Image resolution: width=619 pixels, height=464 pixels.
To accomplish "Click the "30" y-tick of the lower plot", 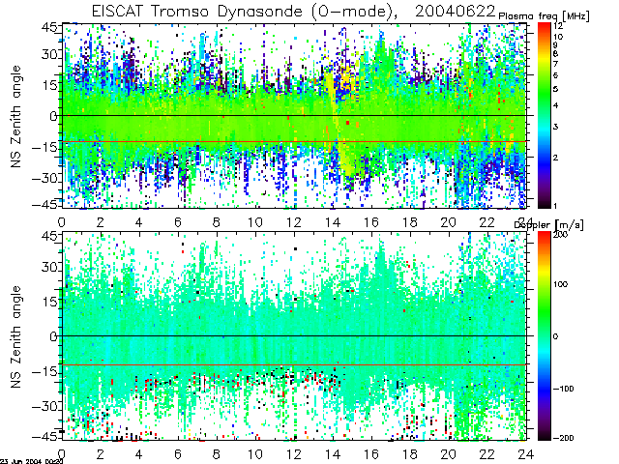I will pos(49,267).
